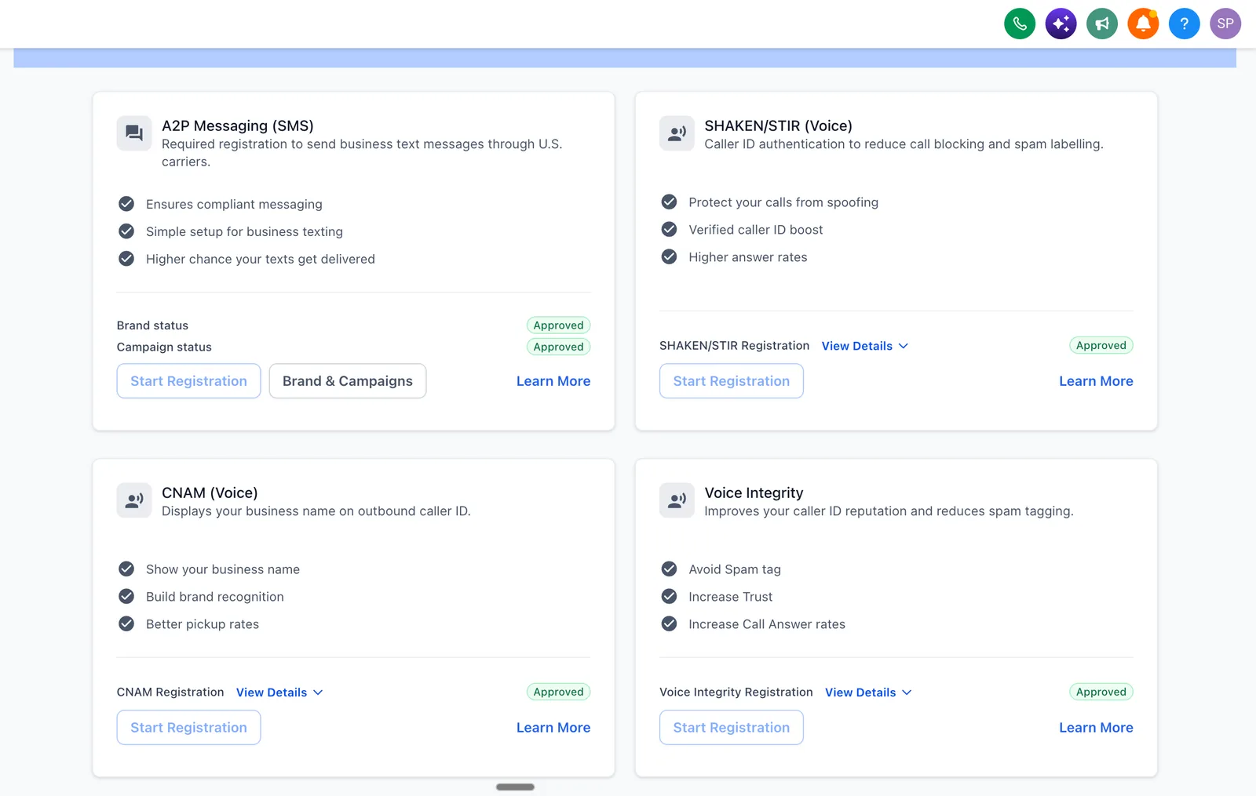Open the orange notifications bell
The image size is (1256, 796).
(1144, 24)
